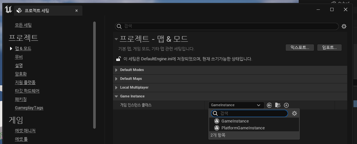Screen dimensions: 357x144
Task: Open the 무비 settings category
Action: pos(19,57)
